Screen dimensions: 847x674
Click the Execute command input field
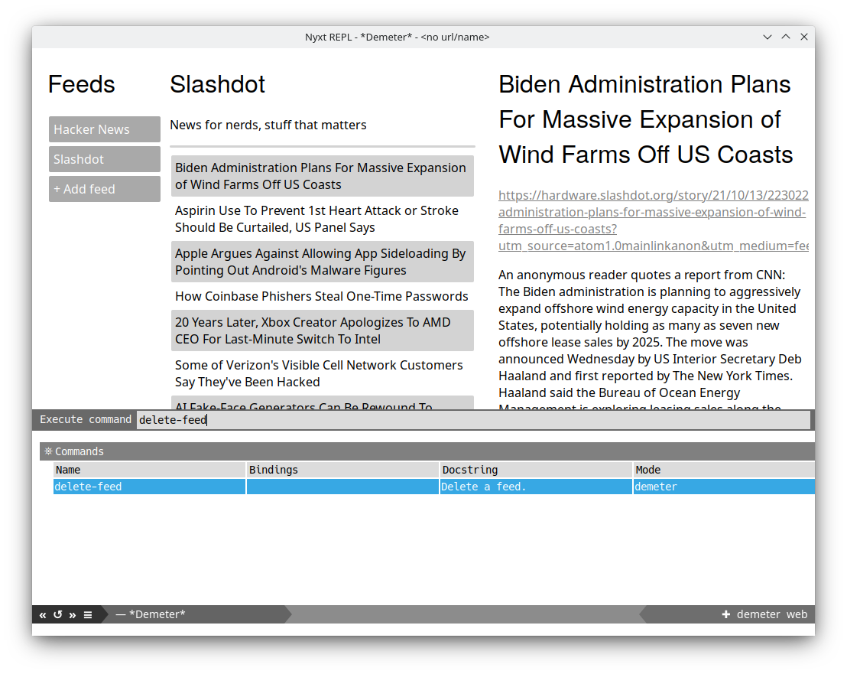pyautogui.click(x=472, y=420)
